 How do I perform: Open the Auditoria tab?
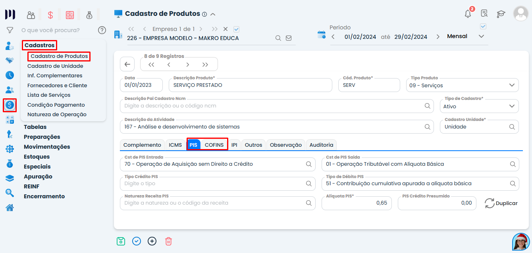tap(321, 144)
